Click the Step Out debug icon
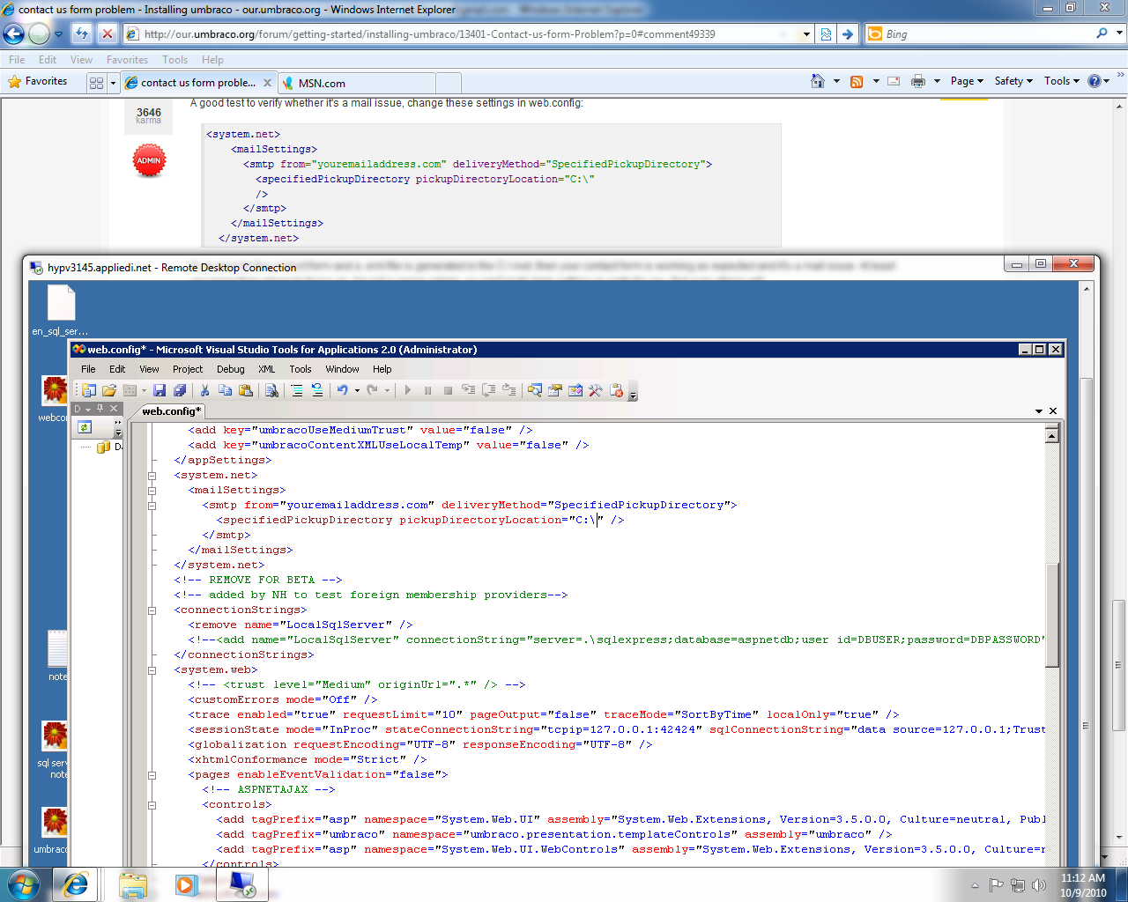This screenshot has height=902, width=1128. 508,390
